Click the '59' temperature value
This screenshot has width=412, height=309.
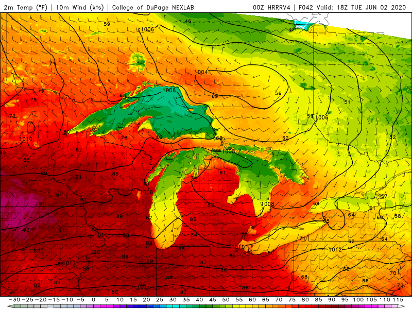[x=107, y=24]
